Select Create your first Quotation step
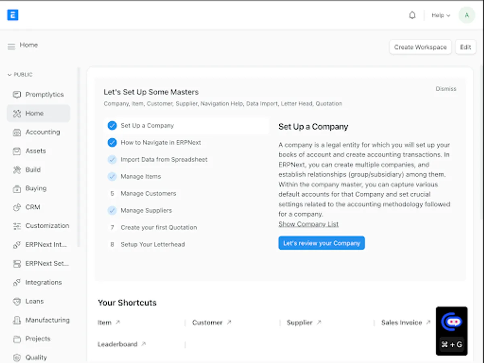The width and height of the screenshot is (484, 363). point(159,227)
